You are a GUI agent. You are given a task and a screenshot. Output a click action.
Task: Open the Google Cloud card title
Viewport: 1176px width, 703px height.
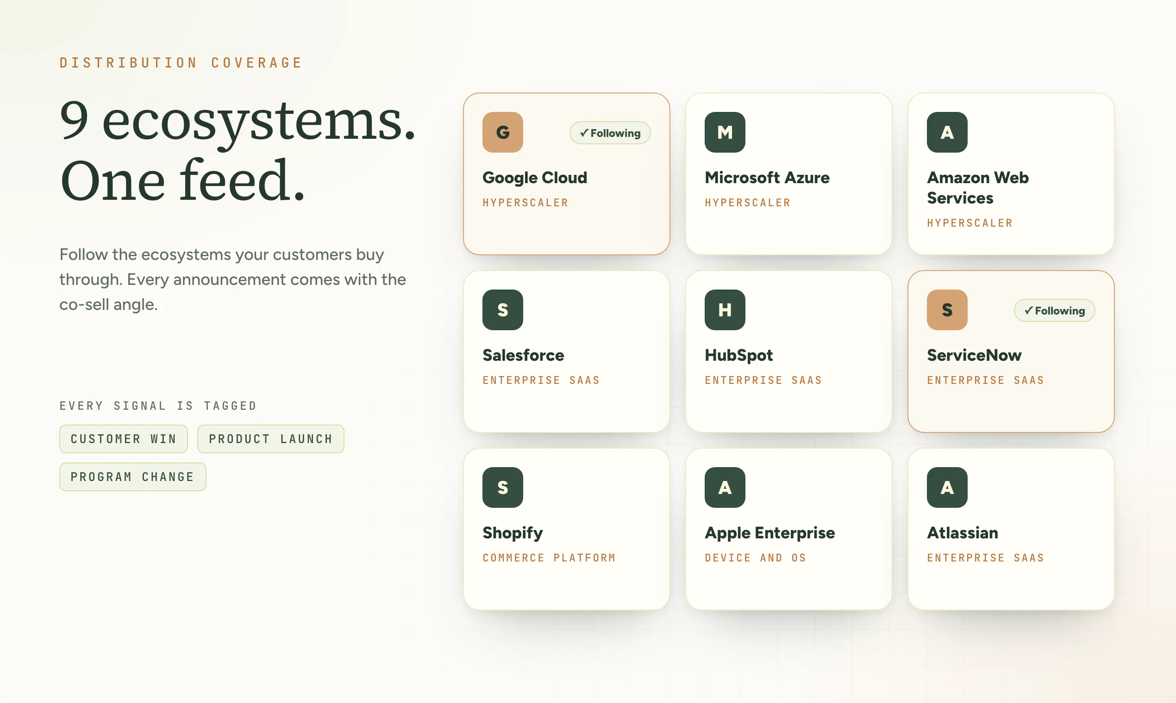click(535, 178)
